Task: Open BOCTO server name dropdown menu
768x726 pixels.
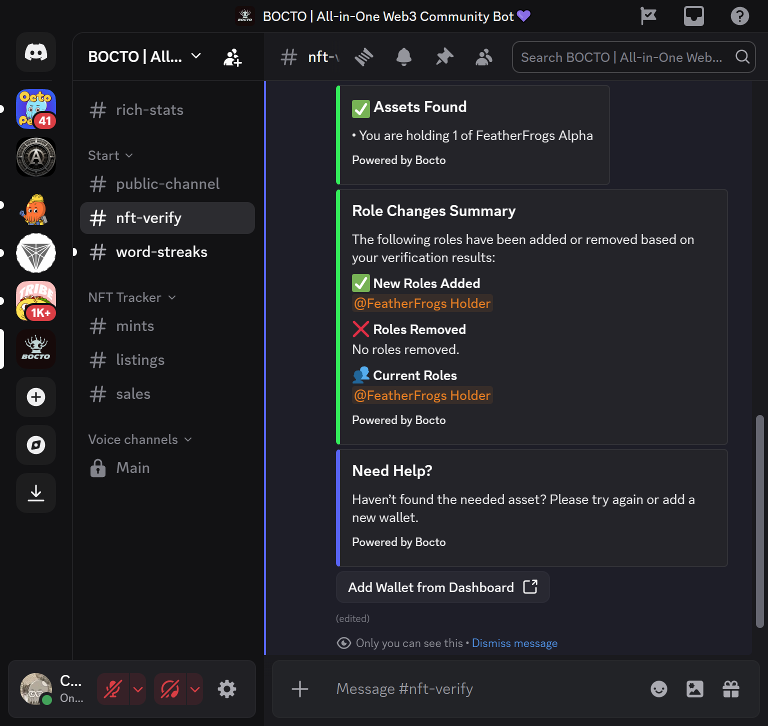Action: (145, 57)
